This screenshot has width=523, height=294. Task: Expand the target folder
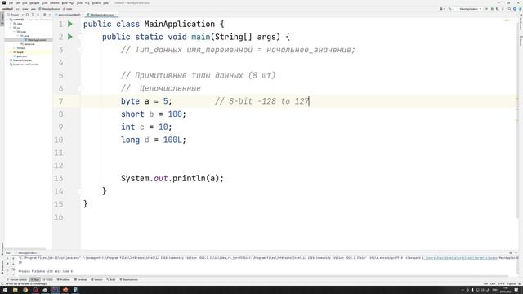(11, 52)
